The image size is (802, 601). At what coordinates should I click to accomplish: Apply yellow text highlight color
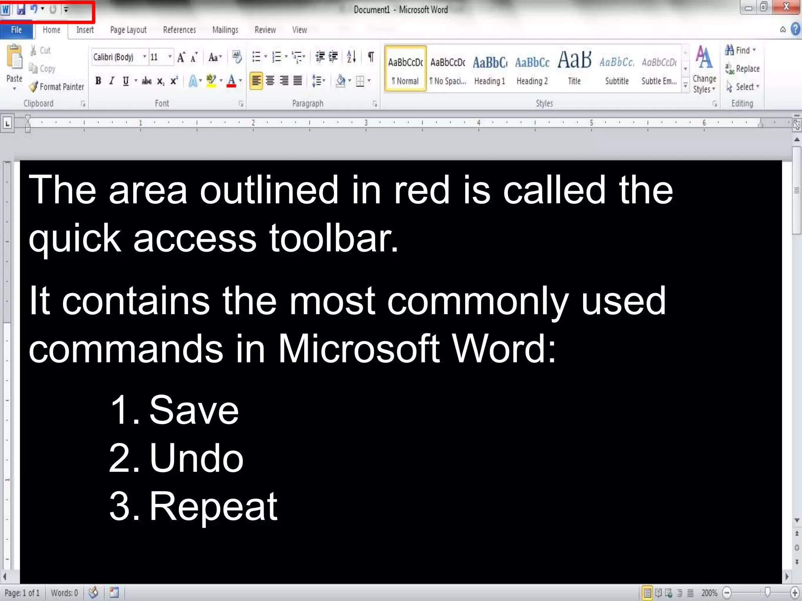[211, 81]
